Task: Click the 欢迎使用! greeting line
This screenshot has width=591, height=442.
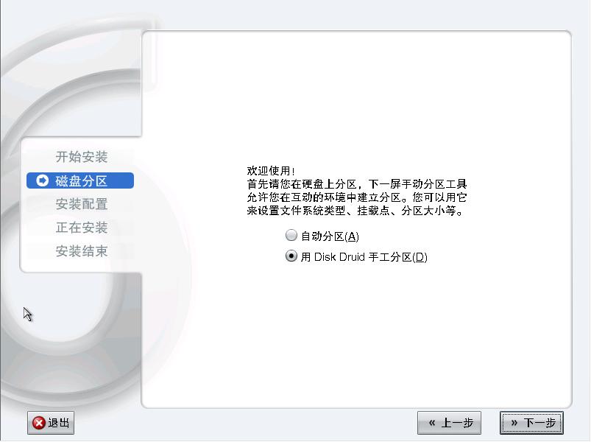Action: [x=271, y=171]
